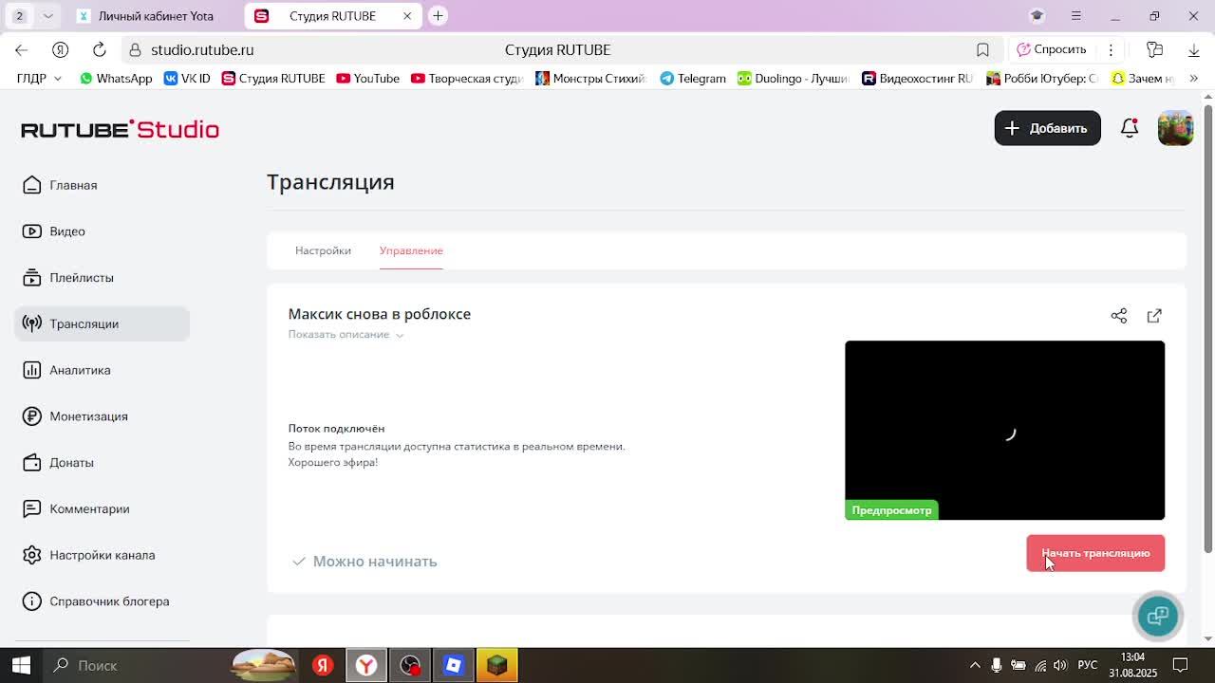Click the Добавить button
Image resolution: width=1215 pixels, height=683 pixels.
tap(1047, 128)
